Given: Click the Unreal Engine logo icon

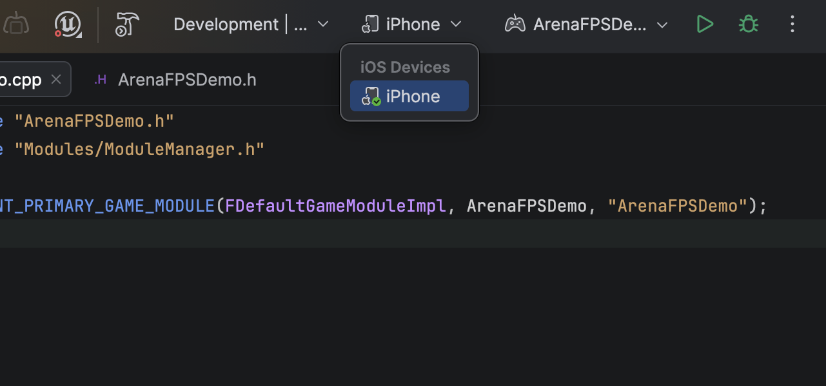Looking at the screenshot, I should pos(68,24).
